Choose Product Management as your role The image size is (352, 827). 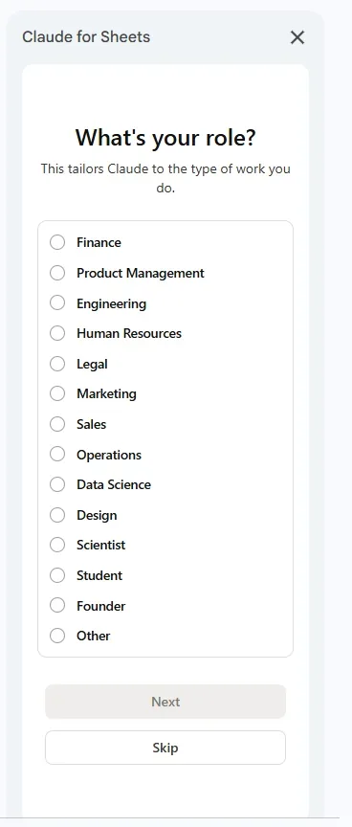point(57,273)
